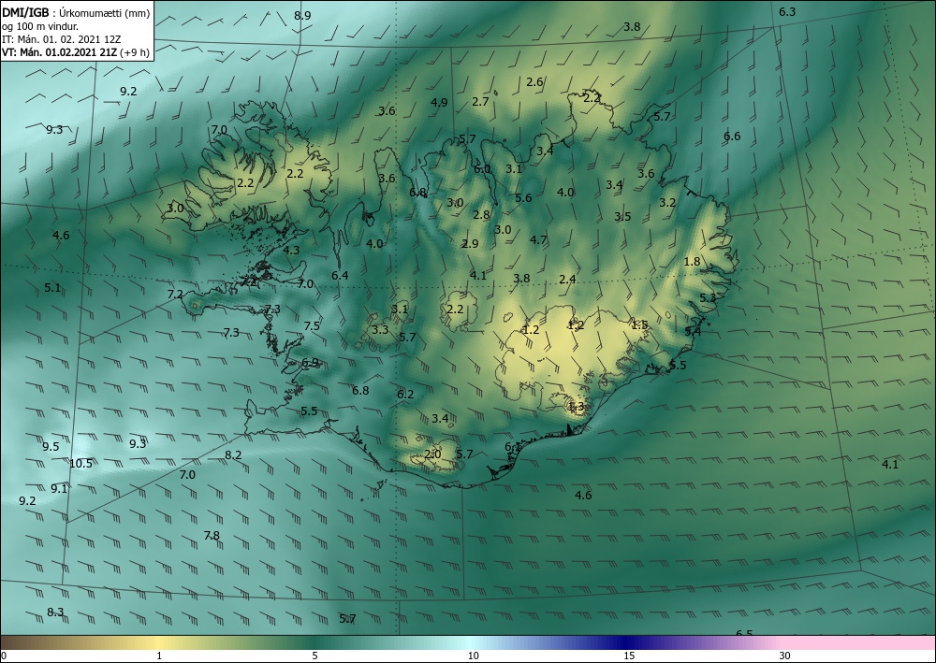Image resolution: width=936 pixels, height=663 pixels.
Task: Select the 5.1 value on the map
Action: (x=52, y=287)
